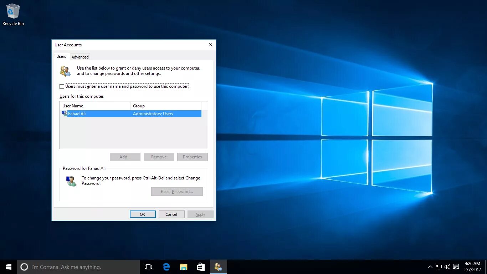Switch to the Advanced tab
This screenshot has width=487, height=274.
point(80,57)
